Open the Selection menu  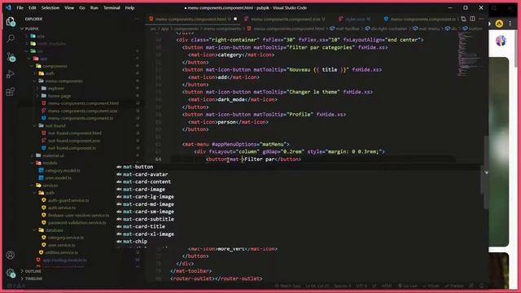50,7
